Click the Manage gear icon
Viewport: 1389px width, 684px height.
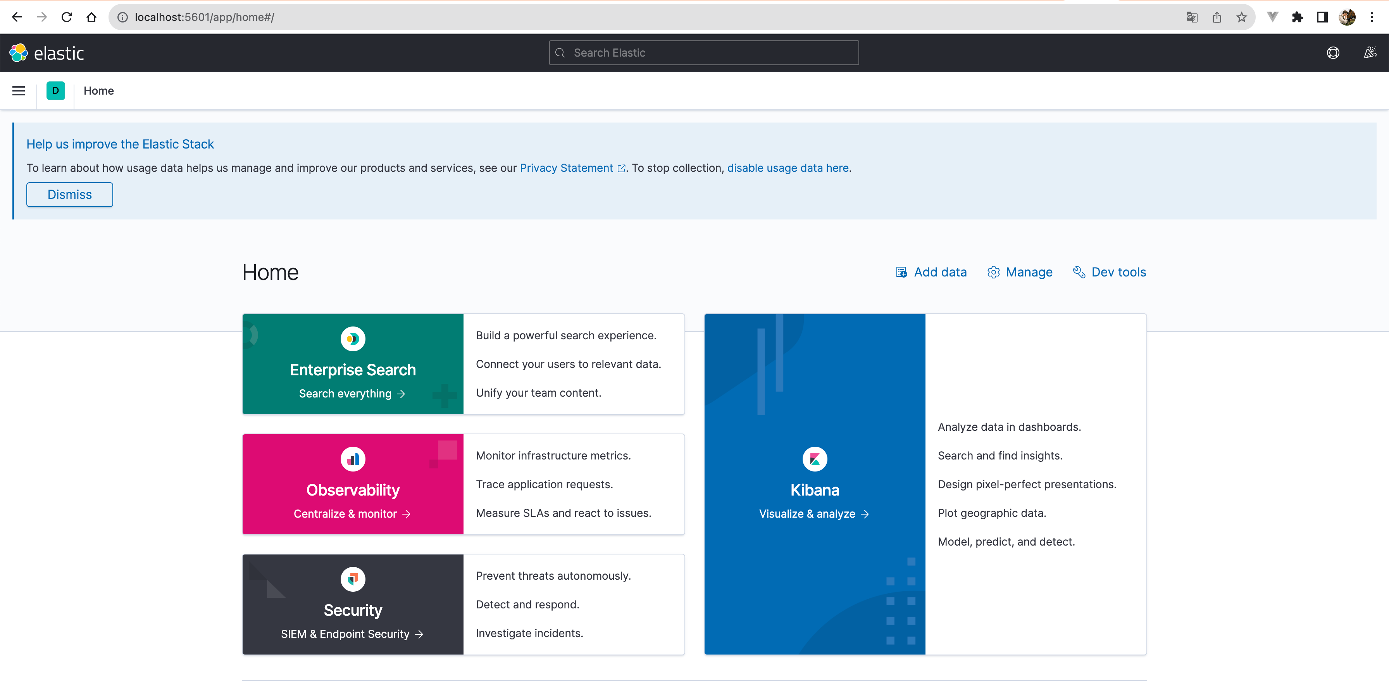[x=993, y=273]
